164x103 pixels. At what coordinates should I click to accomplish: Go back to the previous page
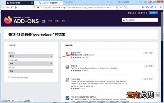(x=3, y=7)
